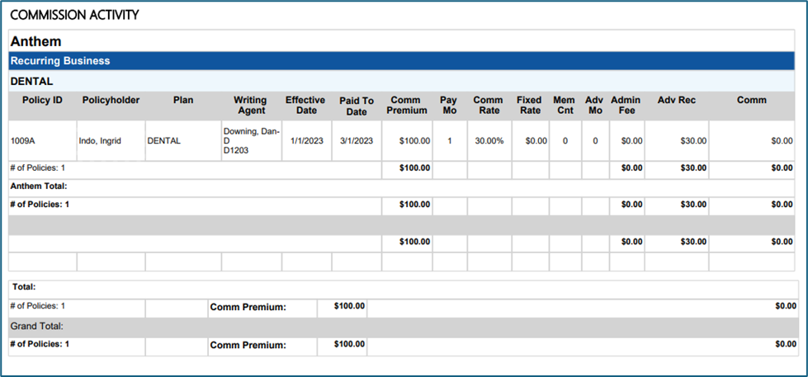Select the DENTAL section subheading
808x377 pixels.
(31, 82)
